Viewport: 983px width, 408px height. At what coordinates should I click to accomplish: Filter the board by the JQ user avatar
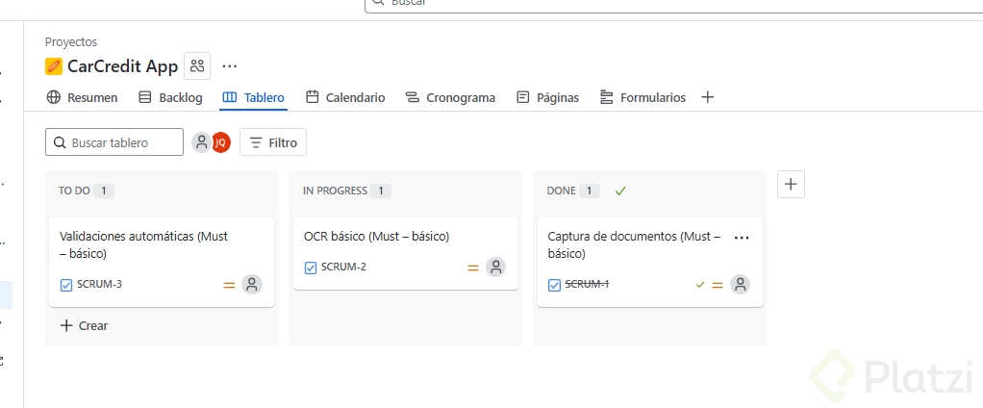pos(221,142)
